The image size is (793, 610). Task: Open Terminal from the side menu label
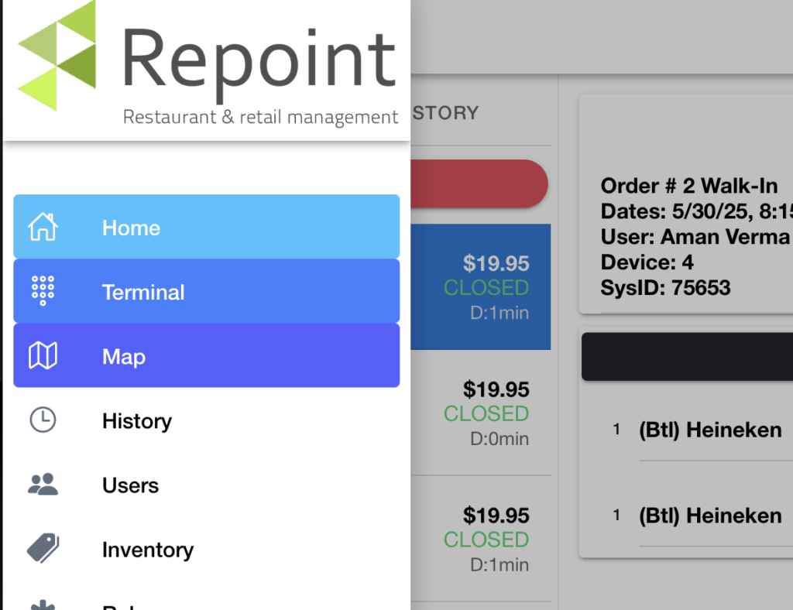click(143, 292)
